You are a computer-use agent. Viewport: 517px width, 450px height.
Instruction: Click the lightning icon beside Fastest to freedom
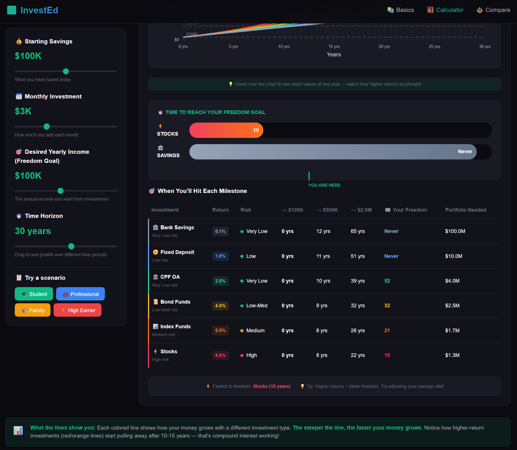[x=208, y=386]
